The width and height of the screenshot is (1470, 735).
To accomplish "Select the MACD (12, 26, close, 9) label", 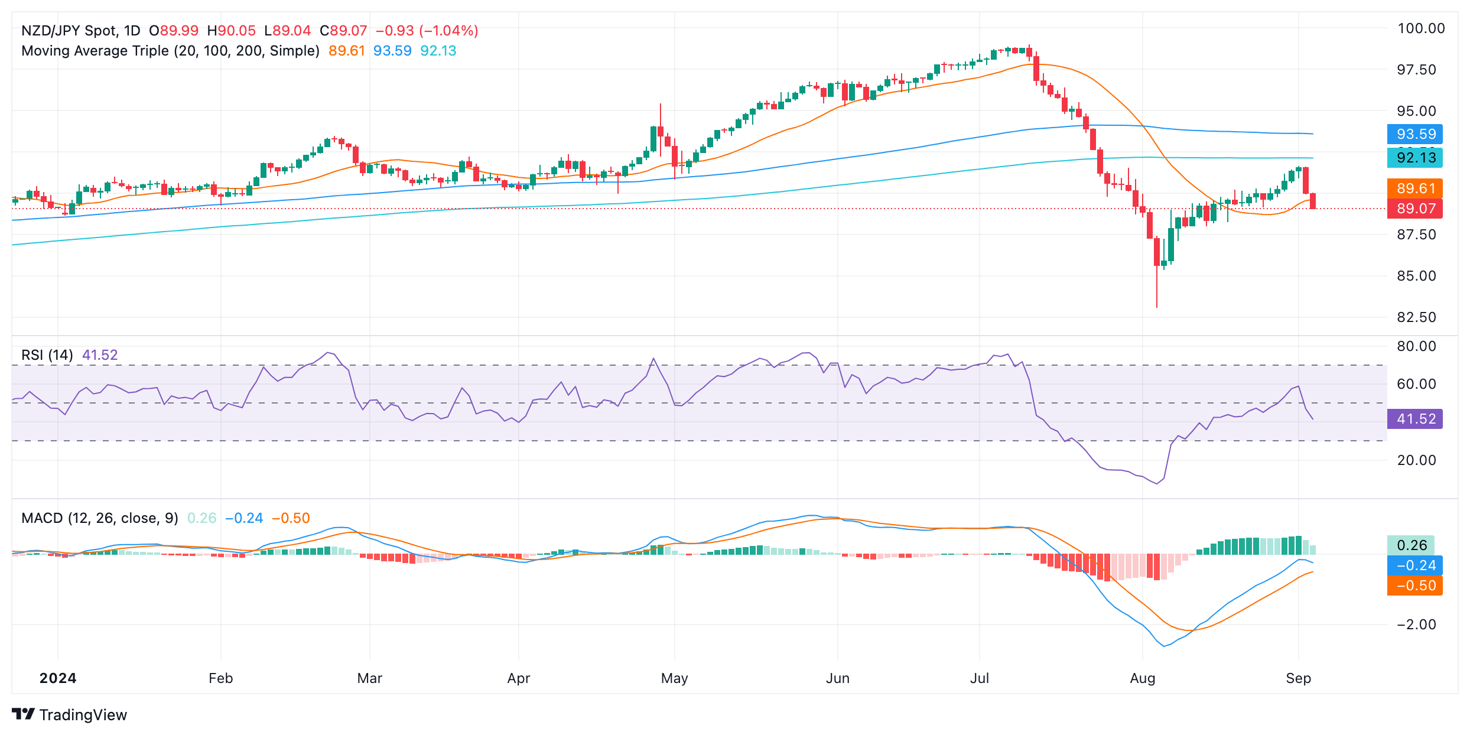I will (99, 518).
